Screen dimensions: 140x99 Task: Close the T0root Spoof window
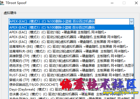136,3
